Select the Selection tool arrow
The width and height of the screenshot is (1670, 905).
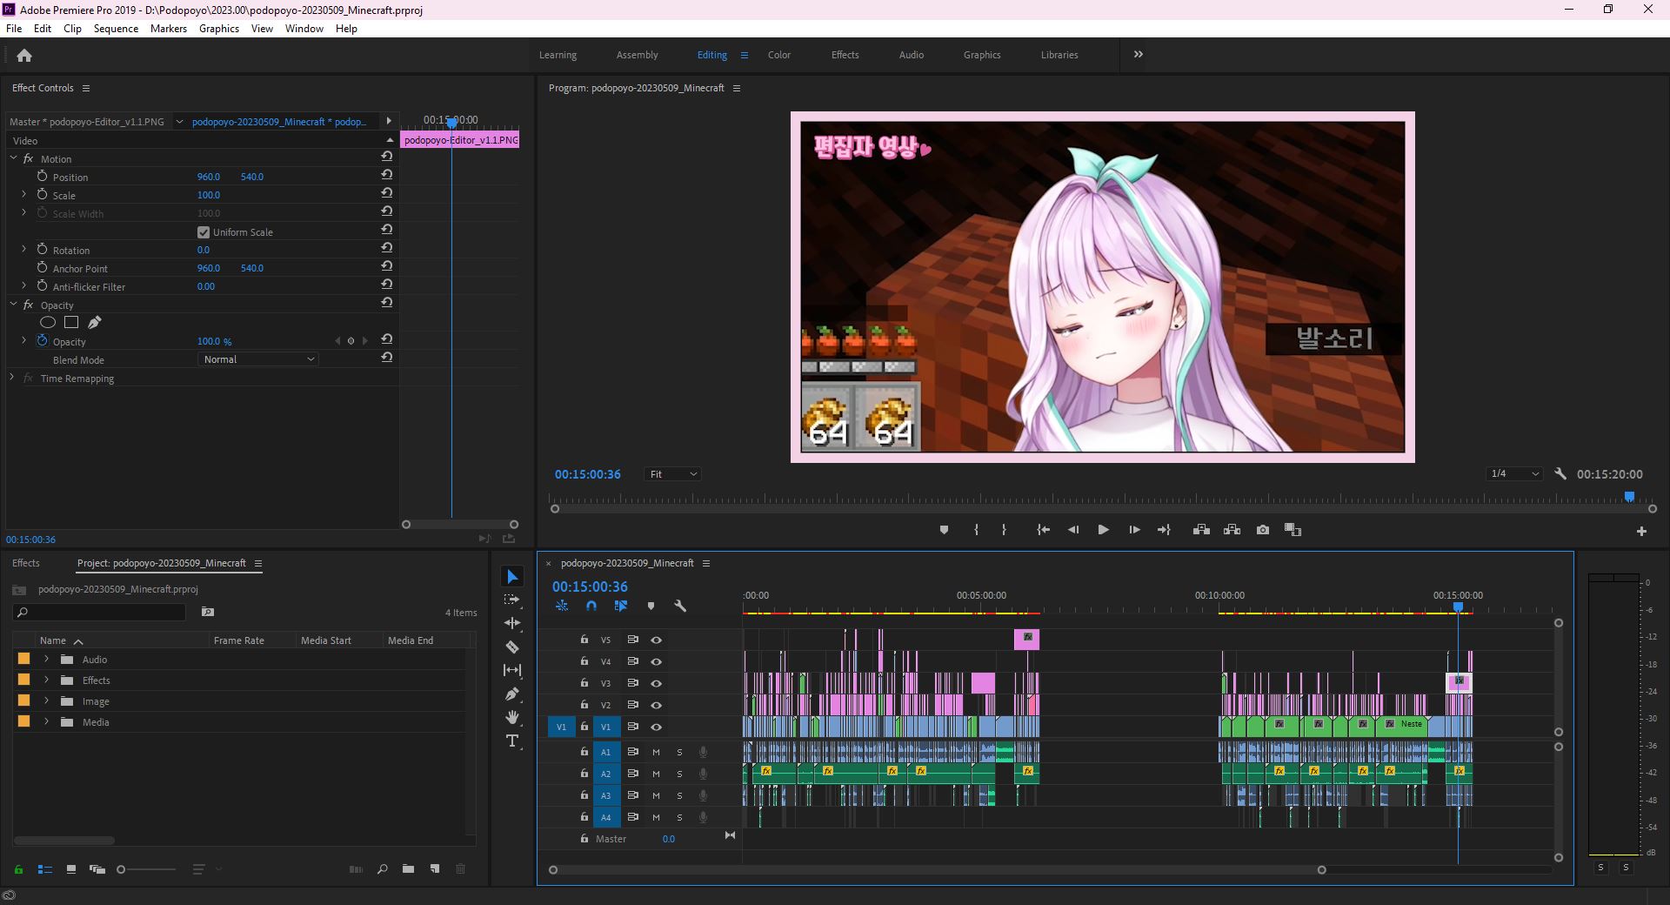coord(512,577)
